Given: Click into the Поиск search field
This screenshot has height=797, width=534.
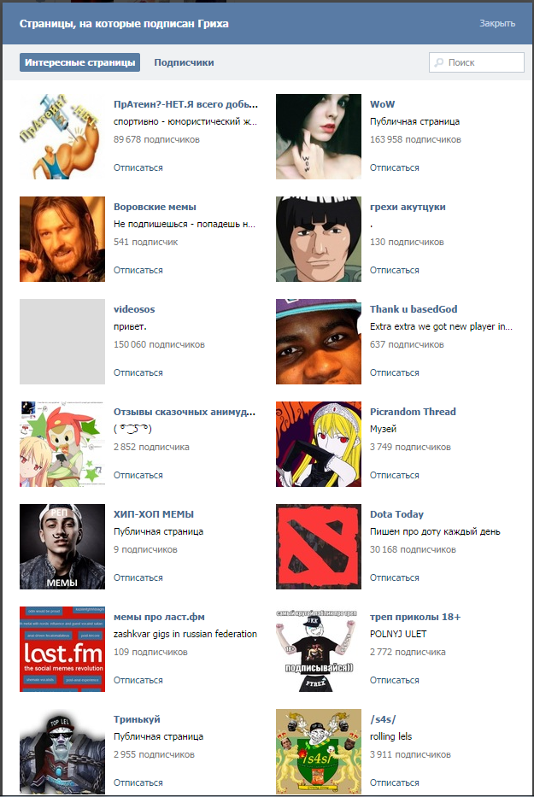Looking at the screenshot, I should coord(477,62).
